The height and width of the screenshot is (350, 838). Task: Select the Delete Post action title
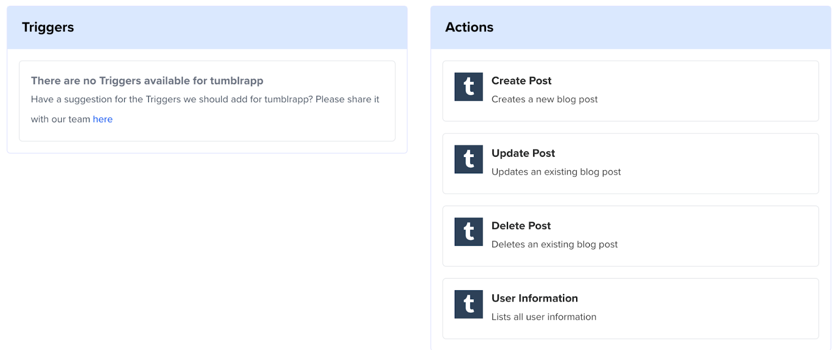[x=521, y=226]
